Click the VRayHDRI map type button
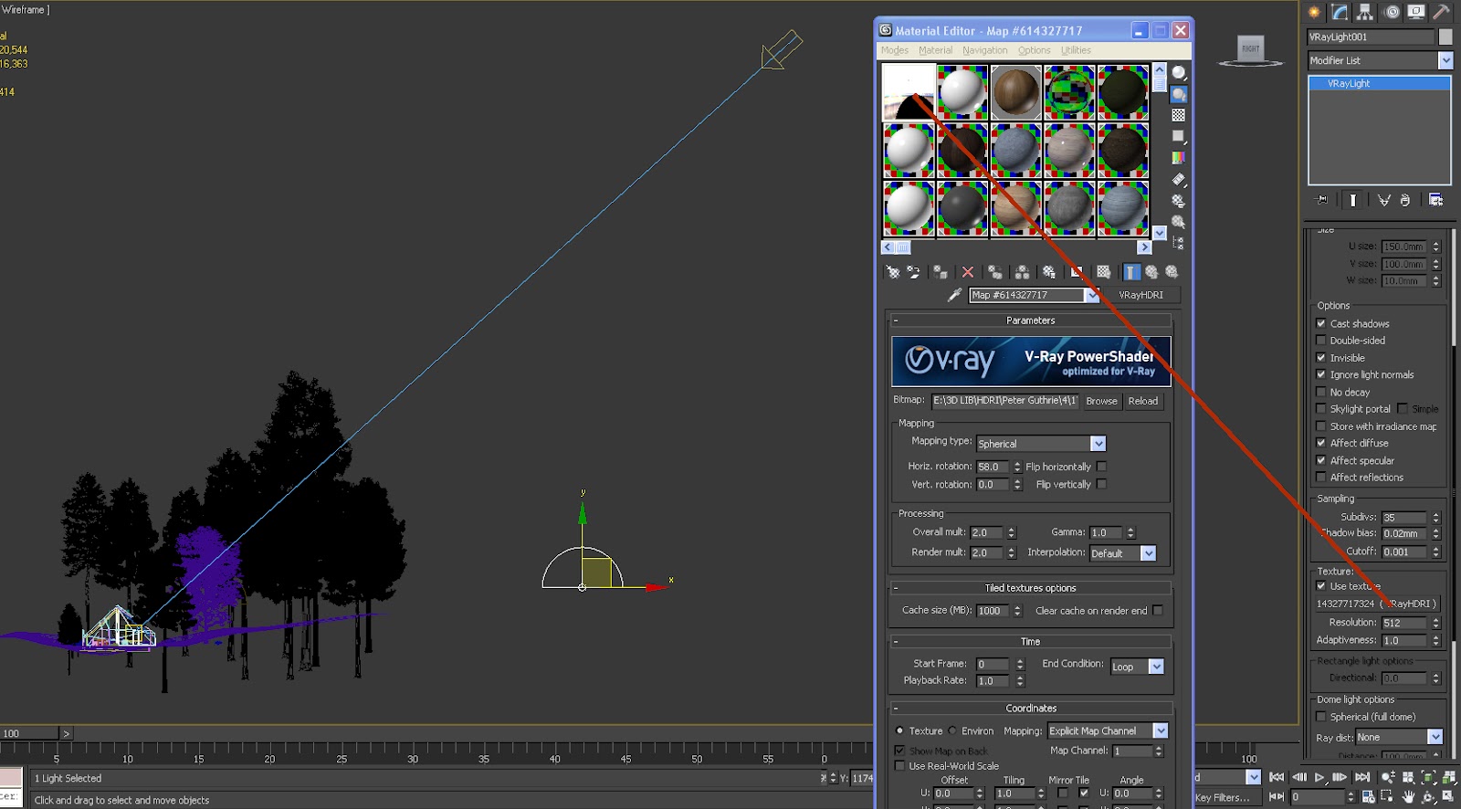The height and width of the screenshot is (809, 1461). tap(1141, 295)
